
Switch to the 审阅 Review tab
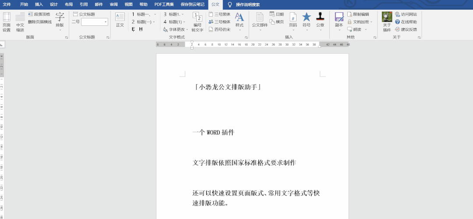(114, 4)
